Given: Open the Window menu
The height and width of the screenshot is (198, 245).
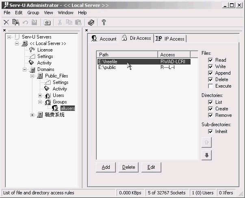Looking at the screenshot, I should coord(66,13).
